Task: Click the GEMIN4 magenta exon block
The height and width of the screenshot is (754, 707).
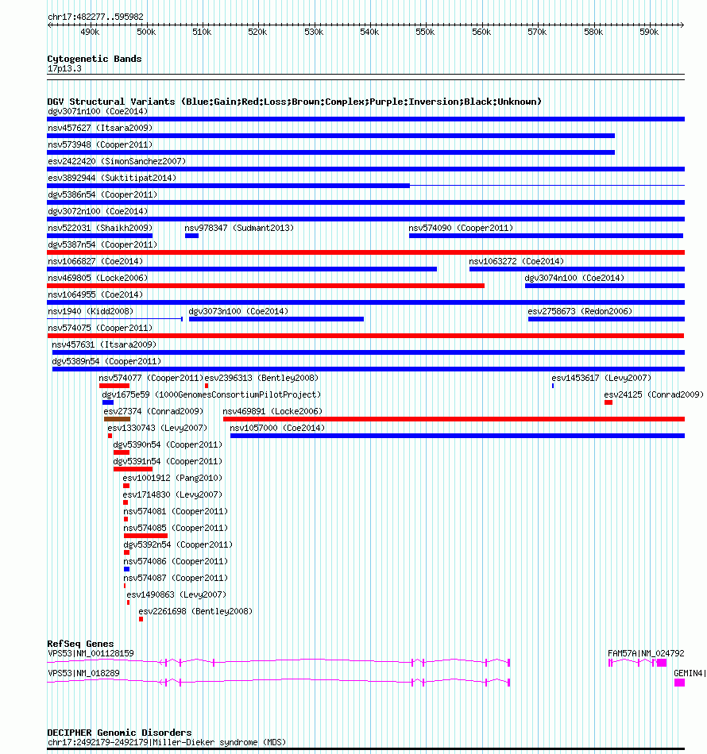Action: point(679,683)
